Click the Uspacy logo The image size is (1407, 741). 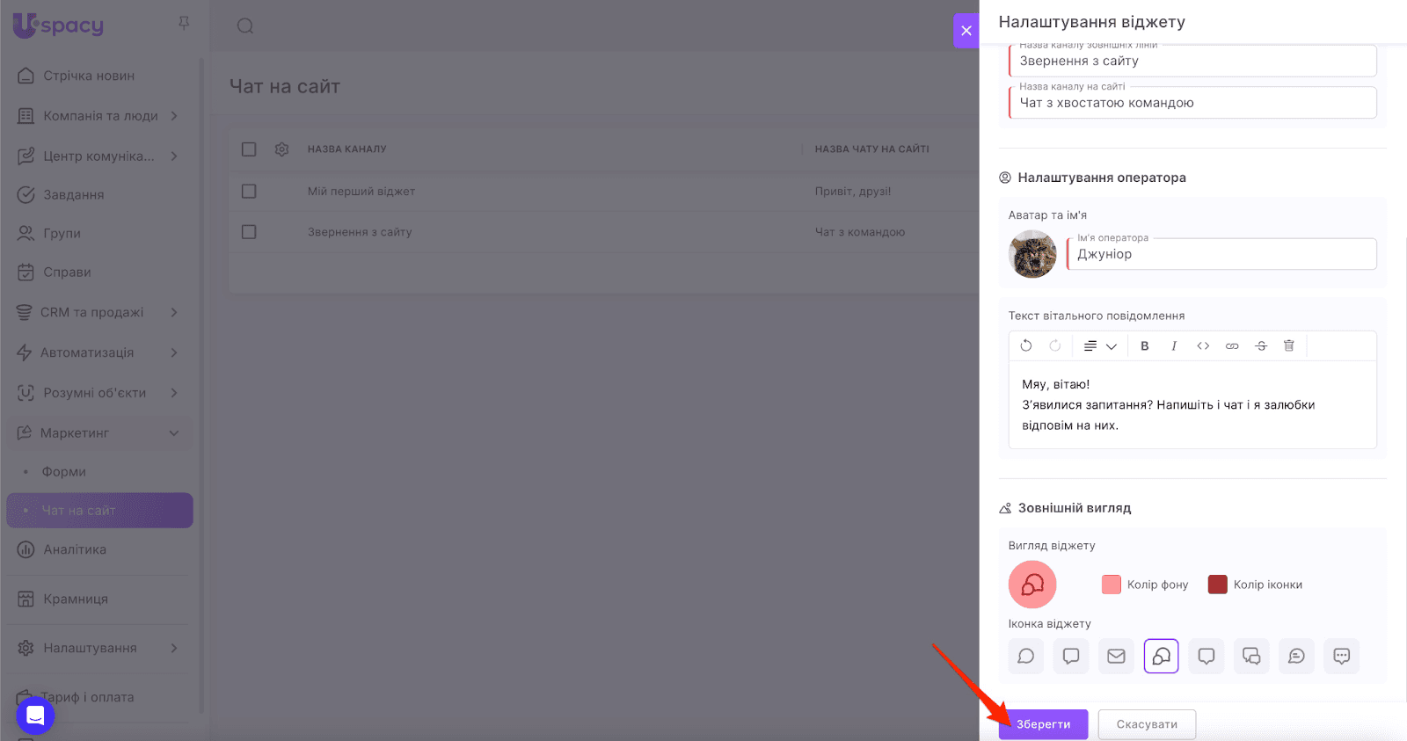click(x=58, y=25)
